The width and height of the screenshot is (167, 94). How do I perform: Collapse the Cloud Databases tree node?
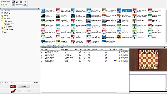pos(1,28)
